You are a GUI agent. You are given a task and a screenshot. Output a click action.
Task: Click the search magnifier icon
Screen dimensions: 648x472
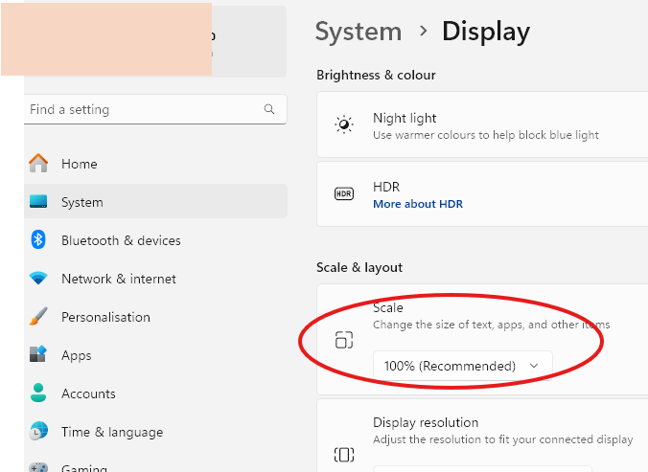coord(269,110)
